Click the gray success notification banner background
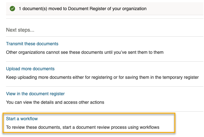Image resolution: width=204 pixels, height=137 pixels. [x=174, y=9]
